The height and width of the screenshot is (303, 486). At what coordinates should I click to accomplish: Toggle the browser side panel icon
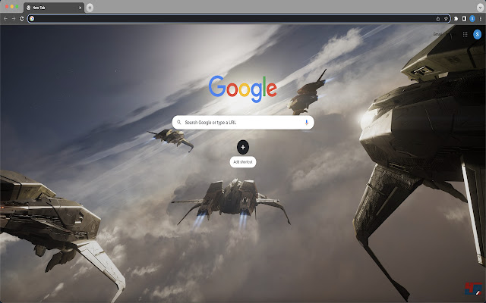(464, 19)
